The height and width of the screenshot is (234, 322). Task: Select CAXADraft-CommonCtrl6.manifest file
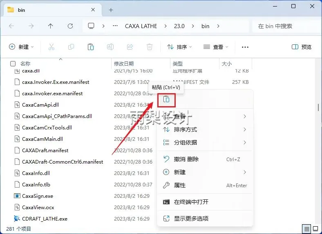click(63, 162)
